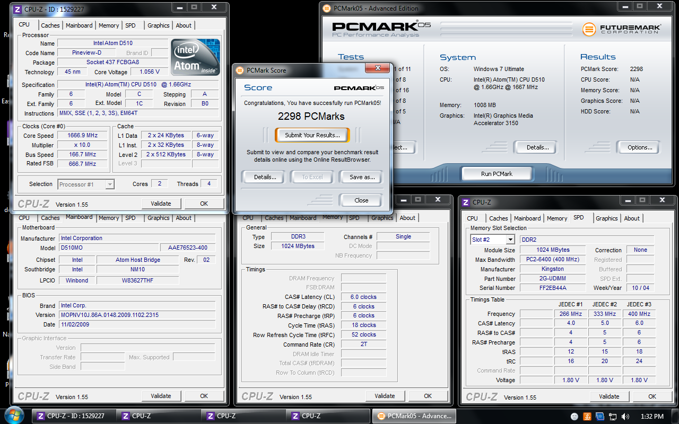This screenshot has height=424, width=679.
Task: Click Close button in PCMark Score dialog
Action: click(x=361, y=200)
